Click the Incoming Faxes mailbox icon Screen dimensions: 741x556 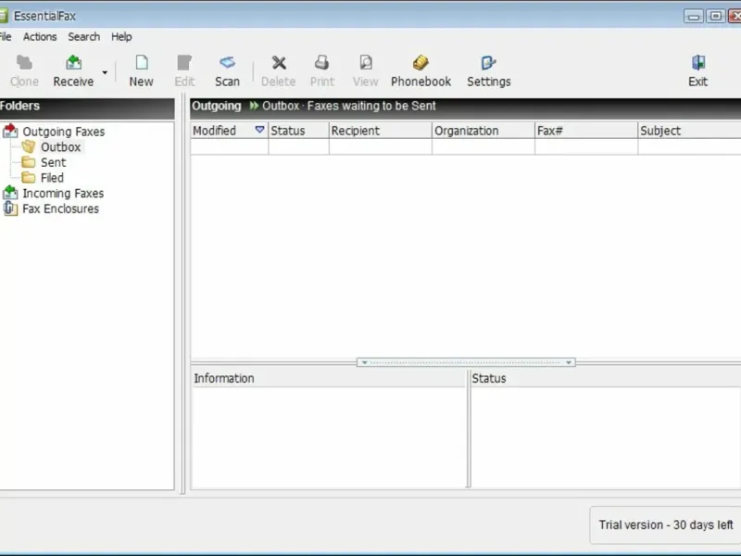pyautogui.click(x=10, y=193)
